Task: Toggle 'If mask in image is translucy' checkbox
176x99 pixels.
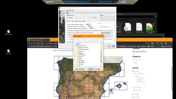Action: [68, 29]
